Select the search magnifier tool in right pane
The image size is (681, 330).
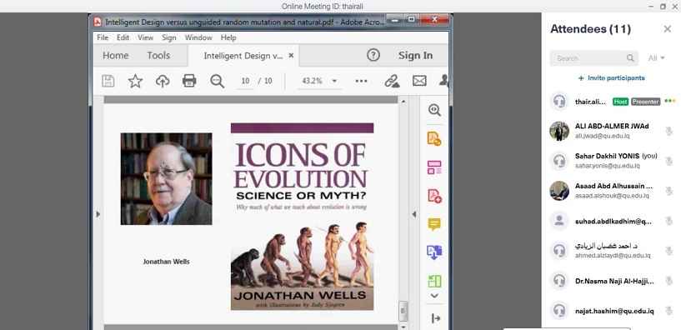[434, 110]
